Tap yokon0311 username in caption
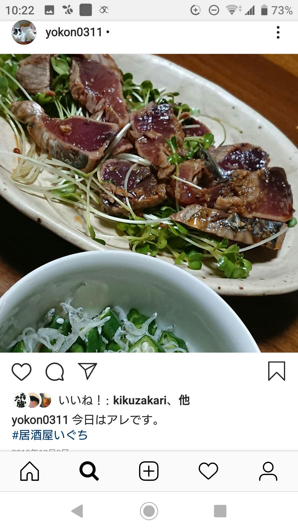The height and width of the screenshot is (531, 298). coord(40,420)
